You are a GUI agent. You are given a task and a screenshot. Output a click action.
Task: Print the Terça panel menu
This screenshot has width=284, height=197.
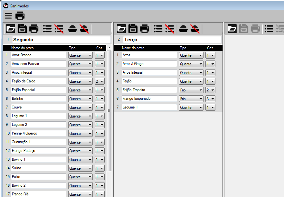point(145,29)
